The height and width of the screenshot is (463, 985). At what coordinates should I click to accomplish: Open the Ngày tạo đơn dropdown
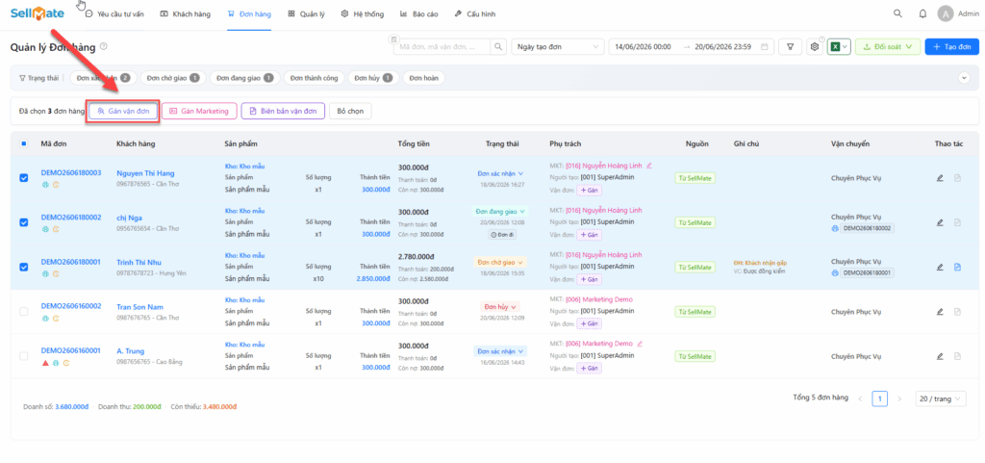(x=557, y=47)
